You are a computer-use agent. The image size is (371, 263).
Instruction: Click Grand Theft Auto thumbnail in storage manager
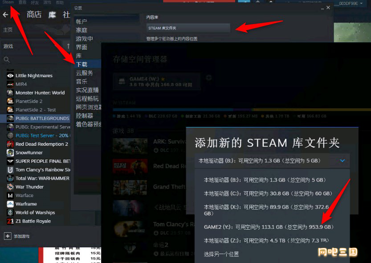tap(130, 187)
